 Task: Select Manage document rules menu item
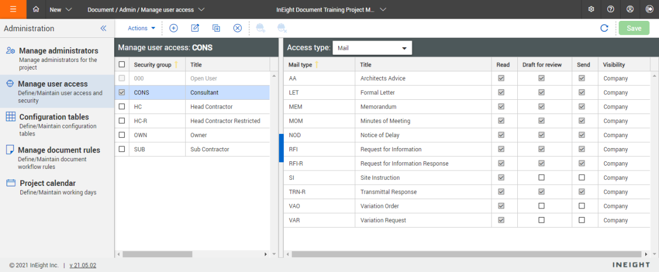[x=59, y=150]
